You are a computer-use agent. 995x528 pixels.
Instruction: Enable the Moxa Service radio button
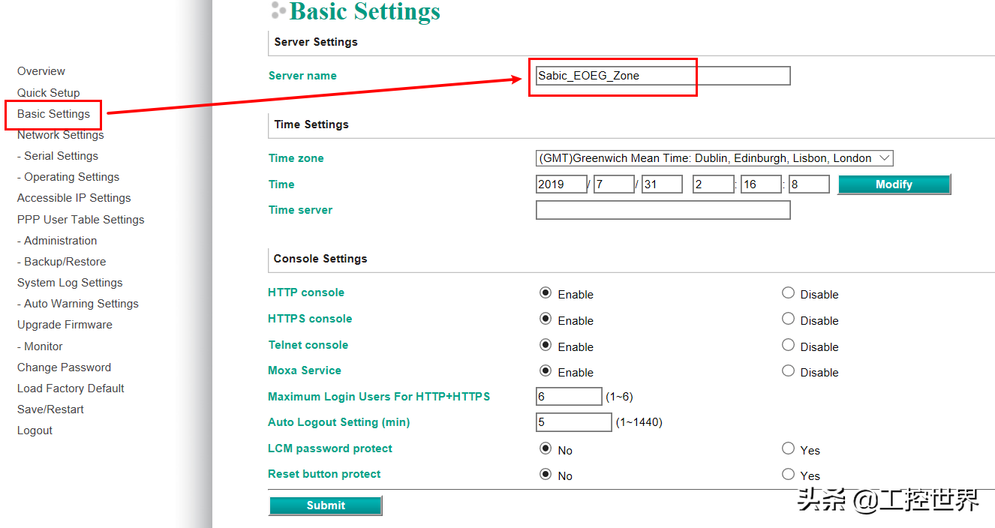546,370
